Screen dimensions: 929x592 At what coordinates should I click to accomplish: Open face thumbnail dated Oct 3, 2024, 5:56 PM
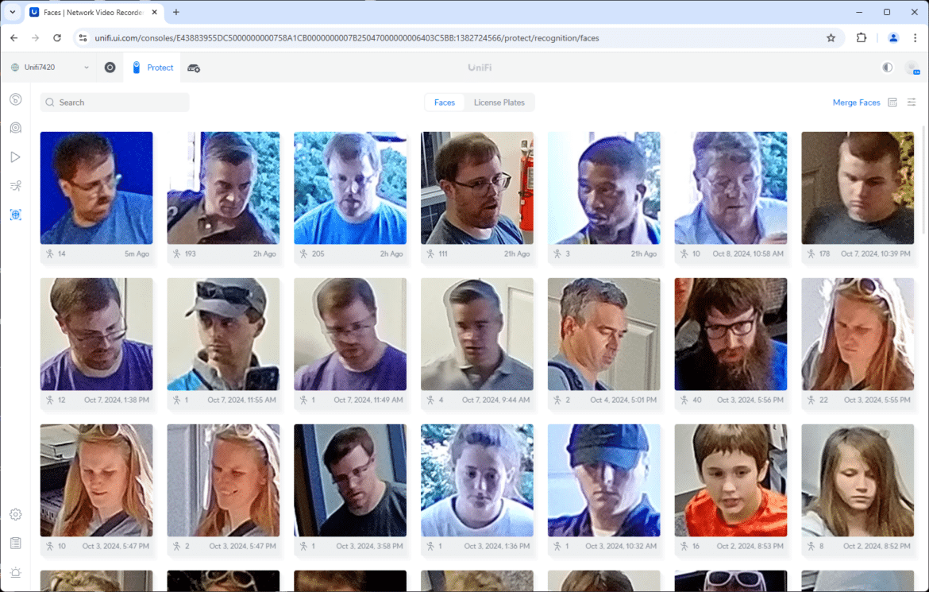730,334
